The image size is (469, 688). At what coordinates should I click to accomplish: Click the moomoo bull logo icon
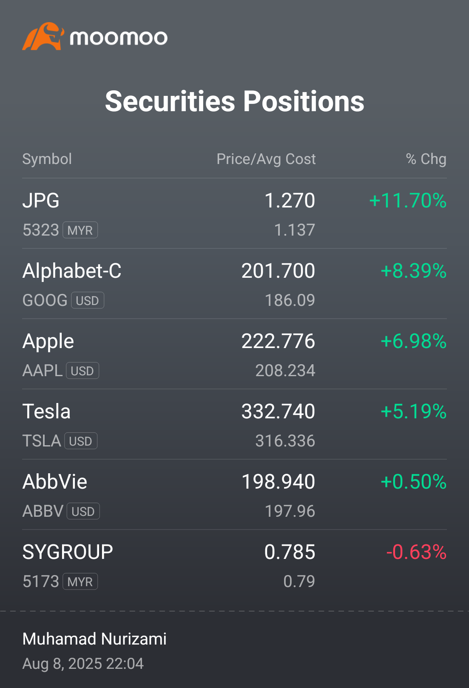click(x=43, y=36)
